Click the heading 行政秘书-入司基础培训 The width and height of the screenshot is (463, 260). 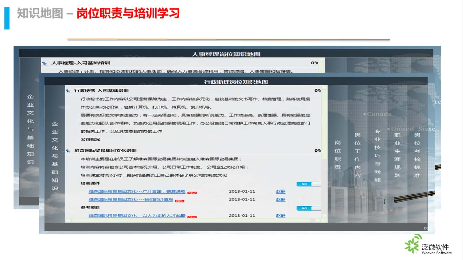102,91
